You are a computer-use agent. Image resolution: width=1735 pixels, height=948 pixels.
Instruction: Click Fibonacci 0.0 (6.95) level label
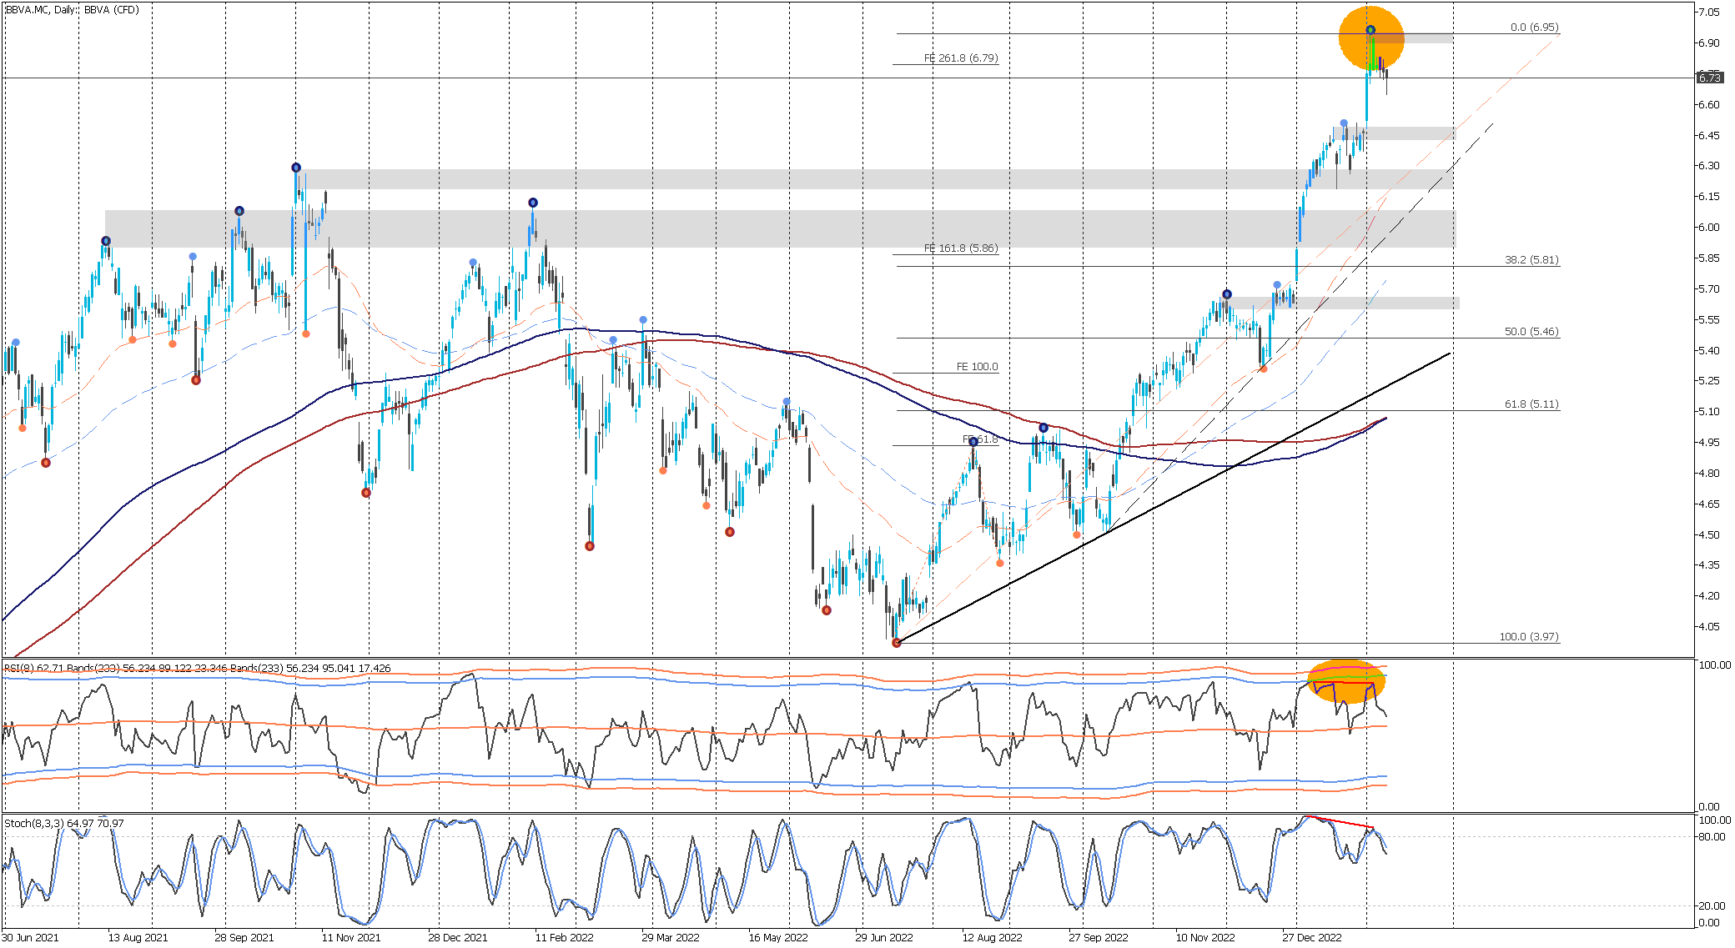(1534, 28)
